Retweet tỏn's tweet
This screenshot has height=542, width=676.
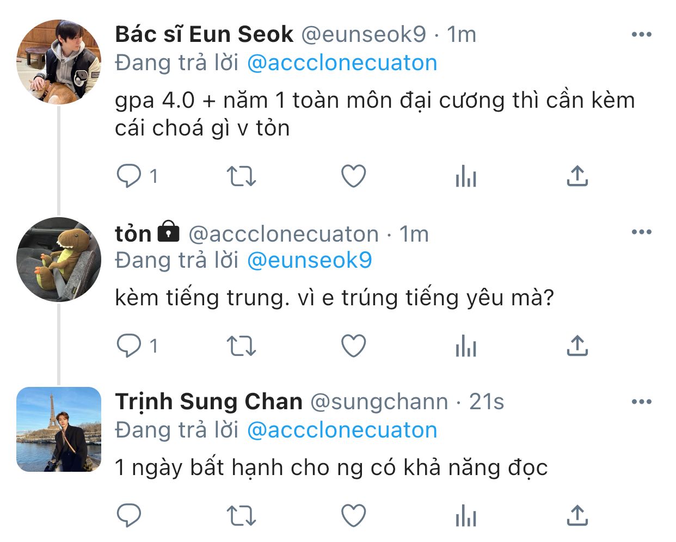click(x=241, y=346)
